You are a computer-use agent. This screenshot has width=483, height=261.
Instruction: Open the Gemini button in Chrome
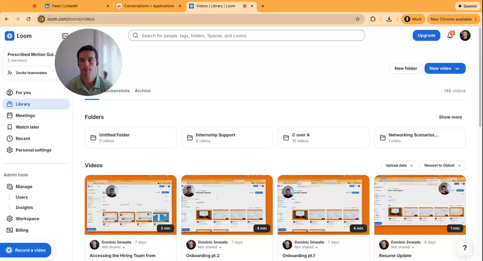pyautogui.click(x=467, y=6)
